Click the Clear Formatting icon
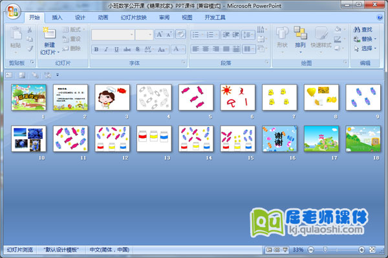This screenshot has height=258, width=388. [180, 34]
